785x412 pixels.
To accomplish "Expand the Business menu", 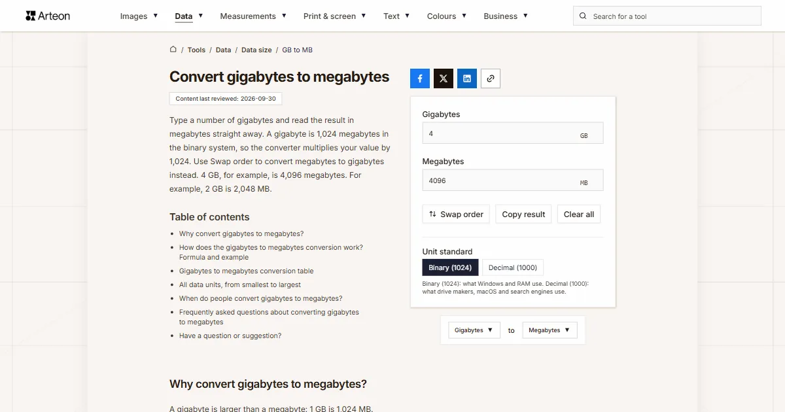I will point(506,16).
